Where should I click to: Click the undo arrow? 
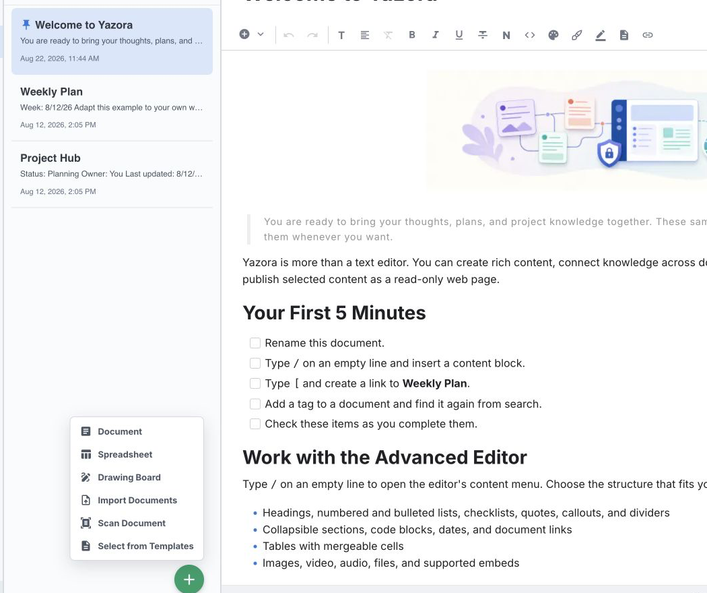(289, 35)
